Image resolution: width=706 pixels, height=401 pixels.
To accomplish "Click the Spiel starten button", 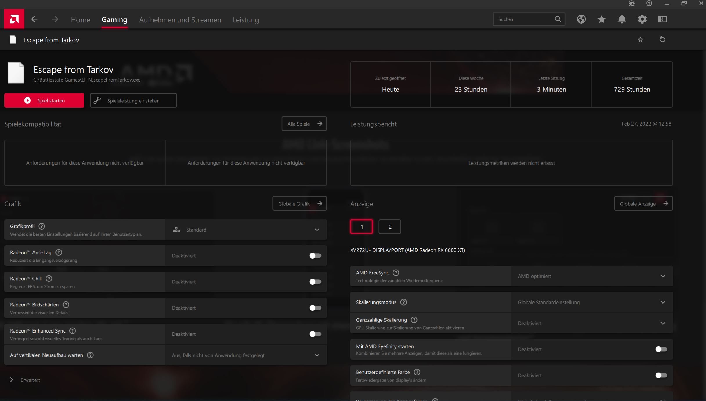I will click(x=44, y=100).
